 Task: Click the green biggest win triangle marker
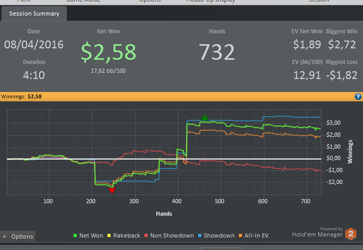click(x=204, y=117)
